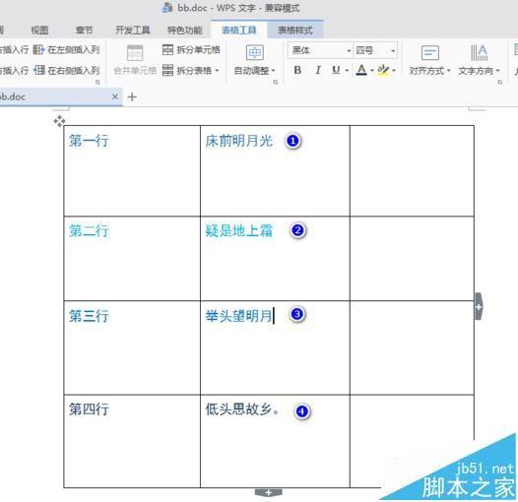
Task: Expand the 对齐方式 dropdown arrow
Action: (448, 71)
